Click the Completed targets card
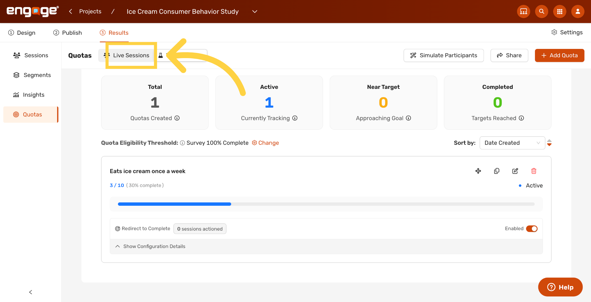This screenshot has width=591, height=302. (x=497, y=103)
